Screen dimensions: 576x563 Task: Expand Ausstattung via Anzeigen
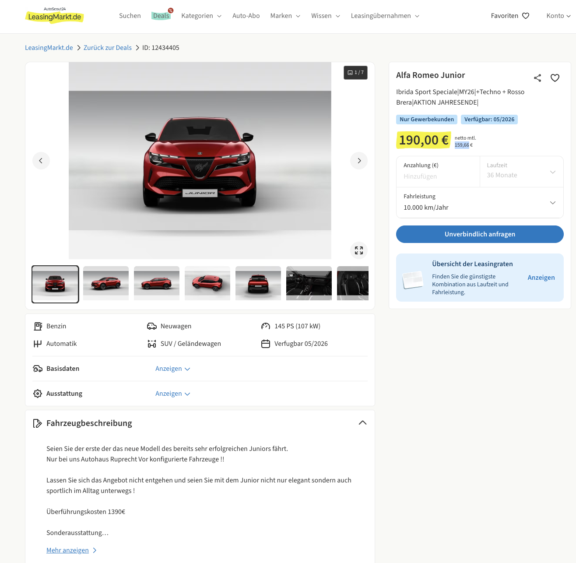pos(172,394)
